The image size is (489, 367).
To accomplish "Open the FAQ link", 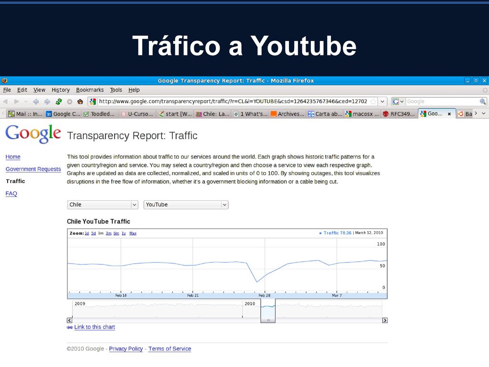I will (x=11, y=194).
